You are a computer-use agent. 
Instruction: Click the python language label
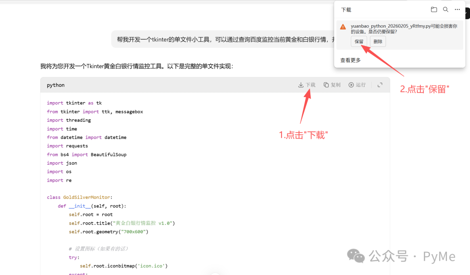tap(56, 85)
